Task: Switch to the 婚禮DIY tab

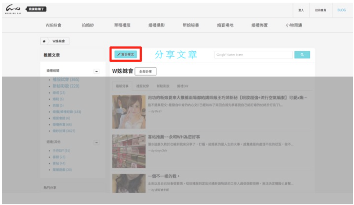Action: click(182, 86)
